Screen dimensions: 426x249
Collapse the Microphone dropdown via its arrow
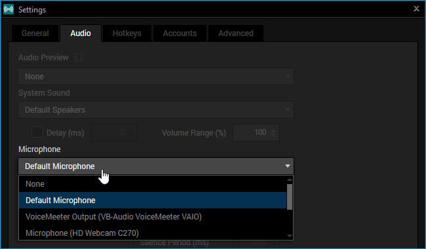click(288, 166)
